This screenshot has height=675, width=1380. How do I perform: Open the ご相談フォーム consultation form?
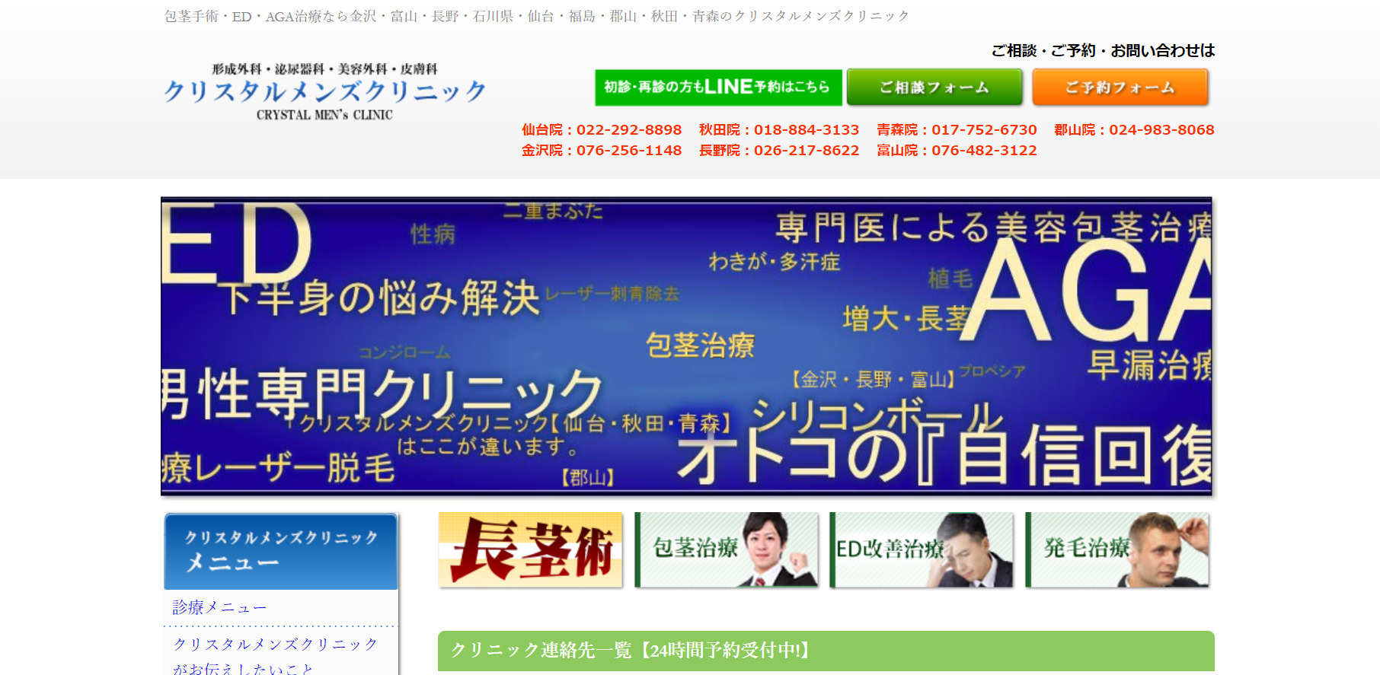coord(934,88)
